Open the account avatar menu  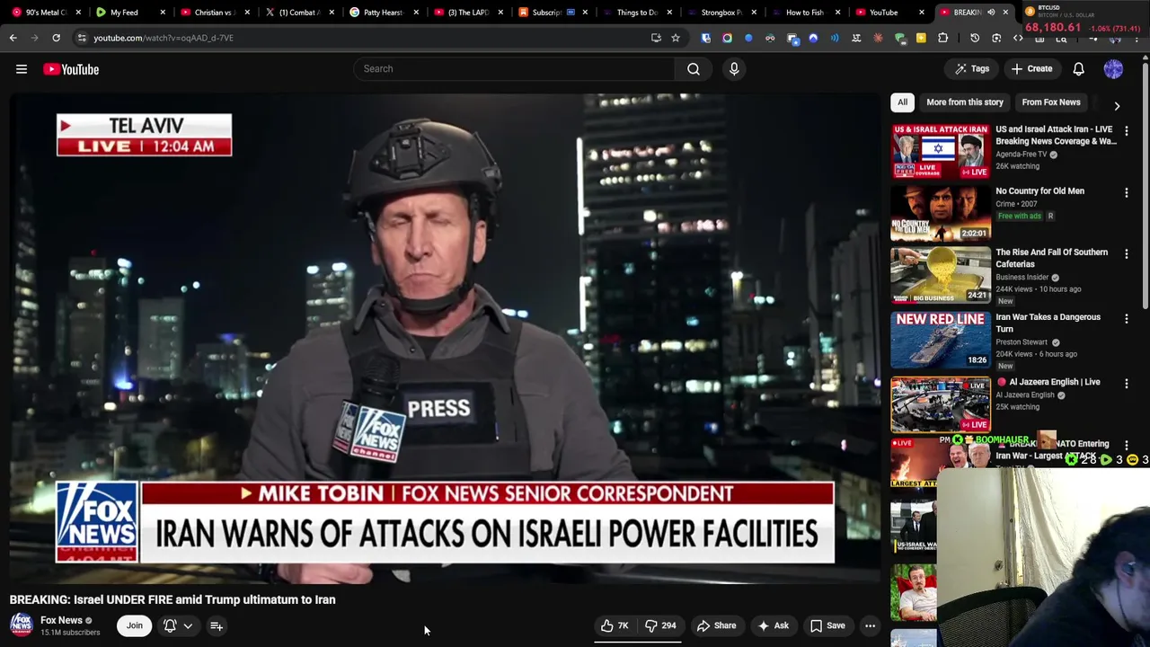click(x=1113, y=68)
